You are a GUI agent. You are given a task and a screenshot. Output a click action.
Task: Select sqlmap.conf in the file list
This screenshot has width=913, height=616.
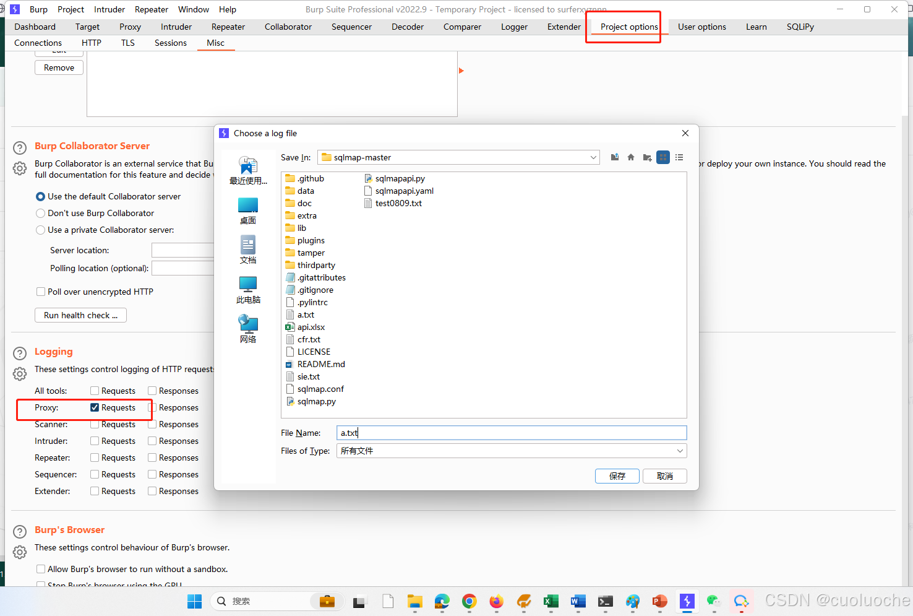click(314, 389)
